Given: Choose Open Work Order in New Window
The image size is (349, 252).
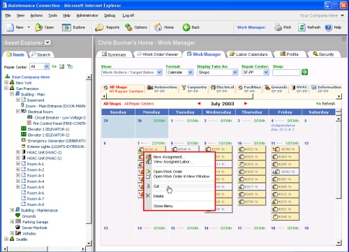Looking at the screenshot, I should pyautogui.click(x=181, y=177).
